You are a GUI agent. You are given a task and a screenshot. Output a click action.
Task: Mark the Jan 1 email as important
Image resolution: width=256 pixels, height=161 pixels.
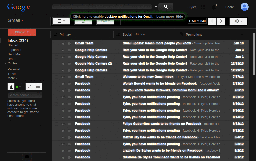(69, 57)
